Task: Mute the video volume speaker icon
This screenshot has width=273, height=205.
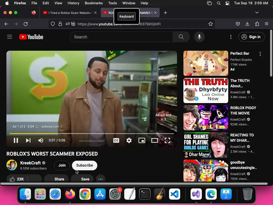Action: (x=41, y=140)
